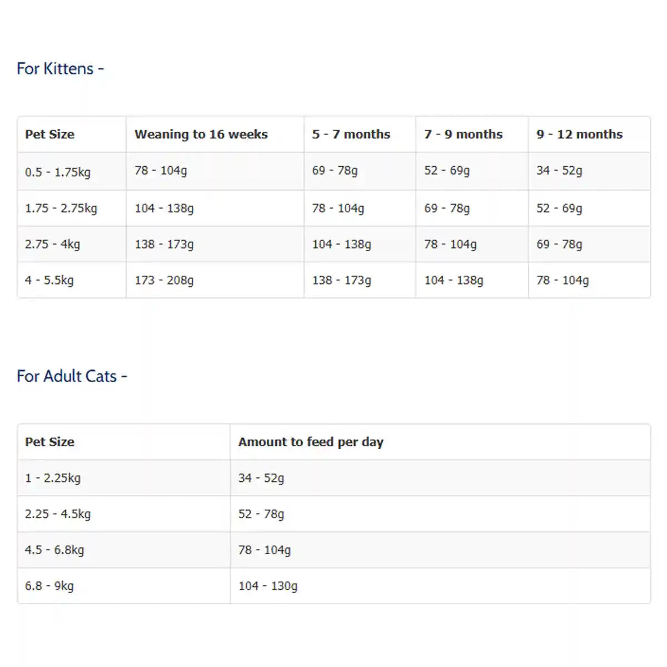Select the "5 - 7 months" column header

(x=351, y=135)
